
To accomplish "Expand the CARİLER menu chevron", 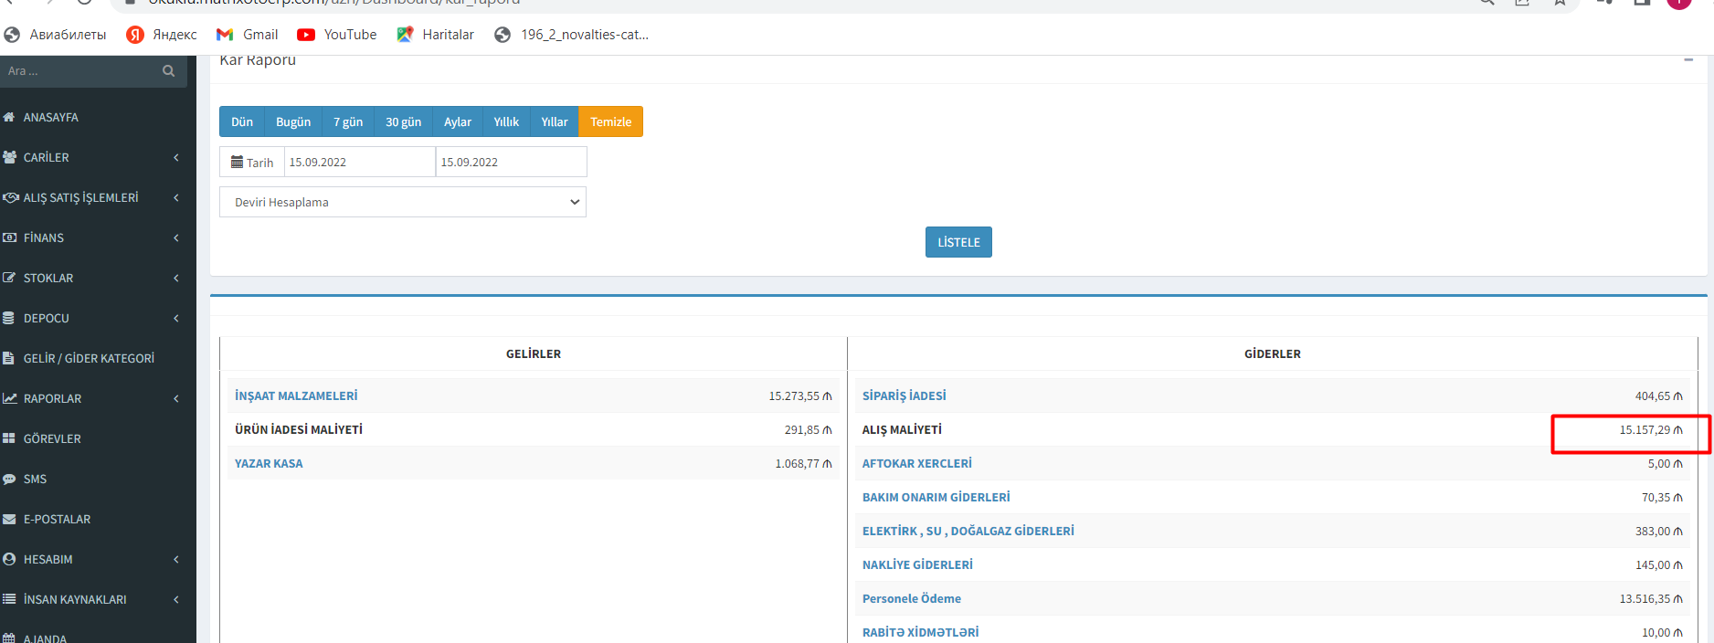I will pos(176,158).
